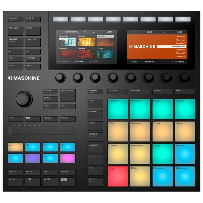The width and height of the screenshot is (203, 203).
Task: Open the CHANNEL view
Action: (x=15, y=19)
